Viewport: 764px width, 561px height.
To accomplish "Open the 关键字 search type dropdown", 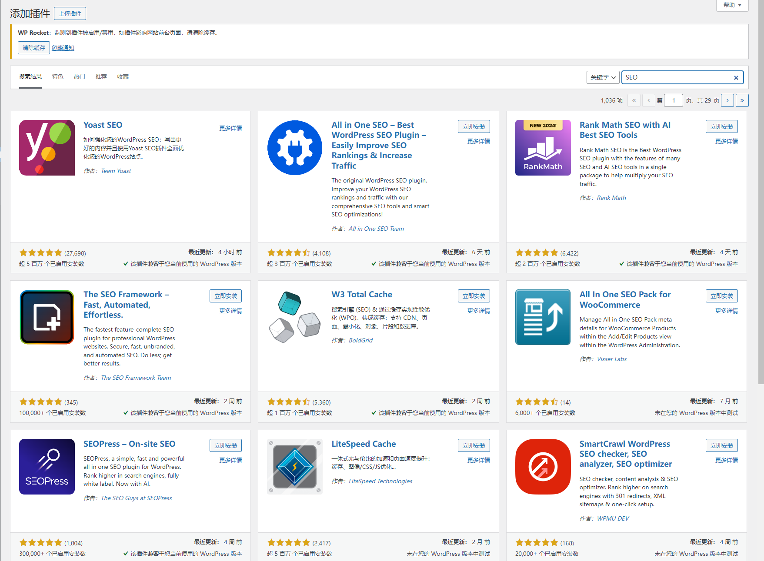I will pyautogui.click(x=603, y=77).
